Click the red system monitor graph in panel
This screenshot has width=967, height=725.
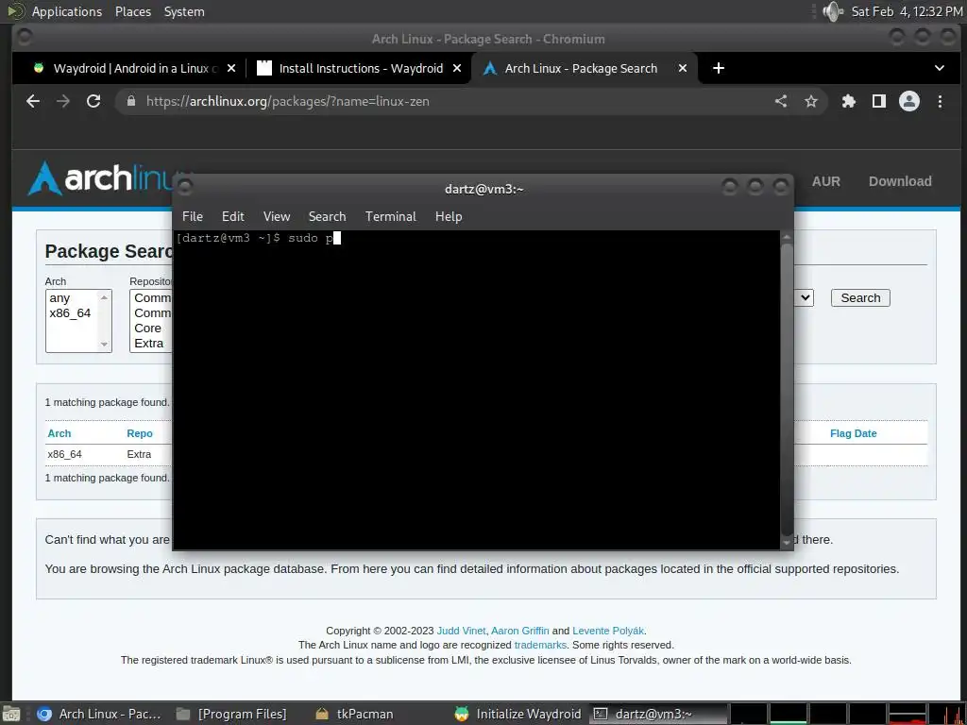pyautogui.click(x=908, y=714)
